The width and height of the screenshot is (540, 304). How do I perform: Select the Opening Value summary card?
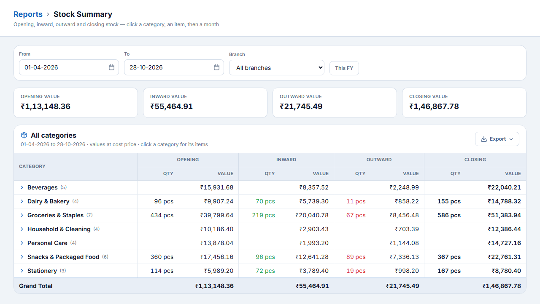pos(76,103)
